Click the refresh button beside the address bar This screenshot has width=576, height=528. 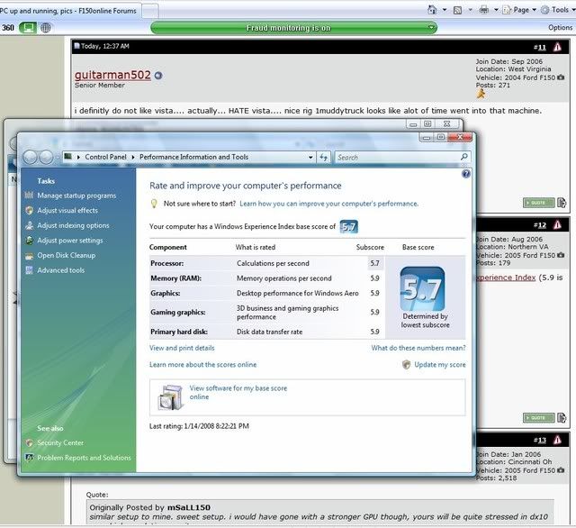click(323, 158)
